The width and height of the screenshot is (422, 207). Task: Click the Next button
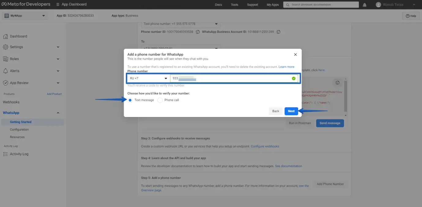[291, 111]
